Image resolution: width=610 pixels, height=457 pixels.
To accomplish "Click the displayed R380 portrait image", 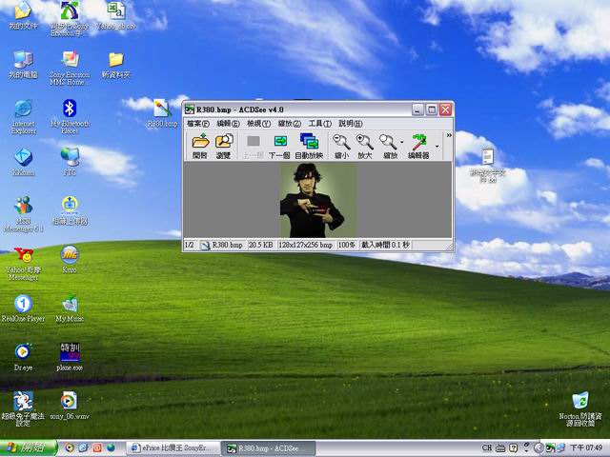I will [x=317, y=200].
